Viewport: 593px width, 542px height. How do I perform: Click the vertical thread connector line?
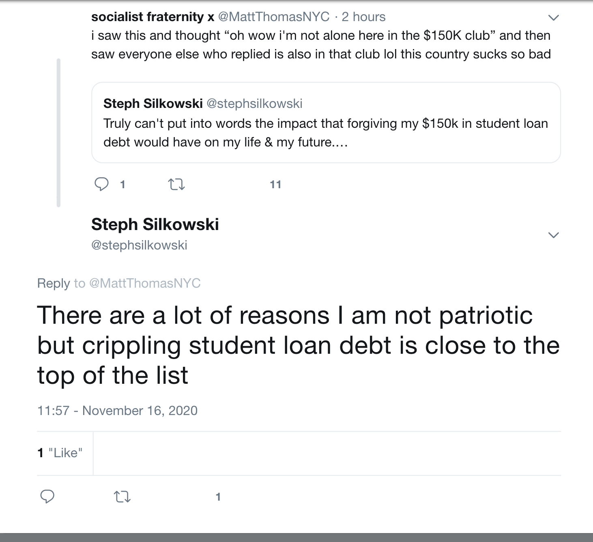(58, 133)
